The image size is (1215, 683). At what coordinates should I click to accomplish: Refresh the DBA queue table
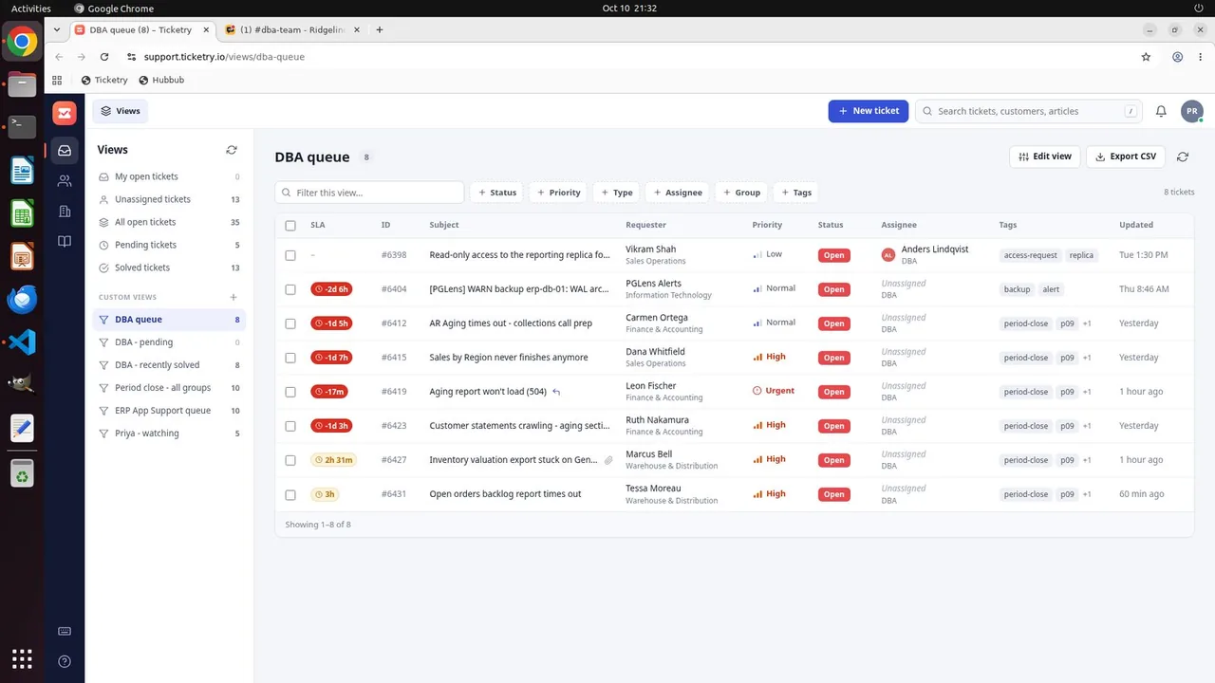1183,157
